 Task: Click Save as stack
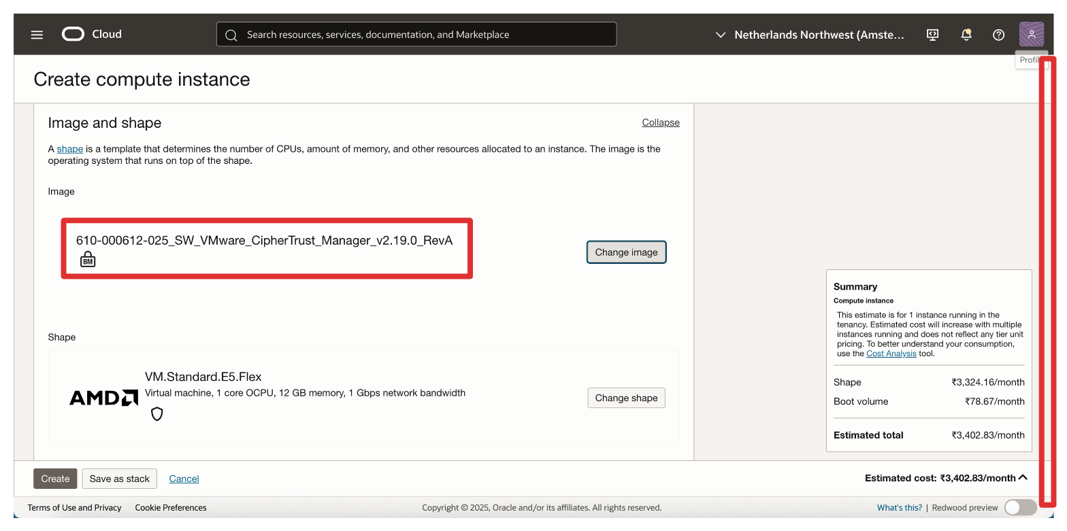click(120, 479)
